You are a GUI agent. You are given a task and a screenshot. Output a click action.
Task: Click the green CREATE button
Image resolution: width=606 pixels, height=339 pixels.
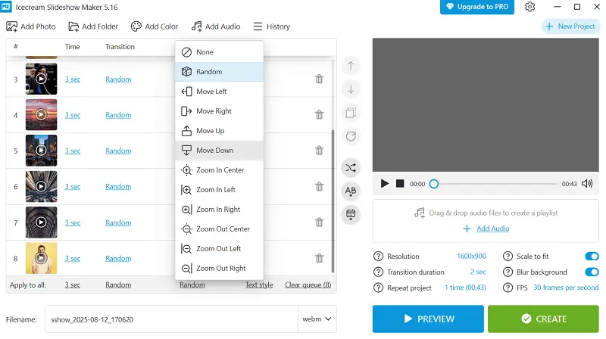[543, 319]
